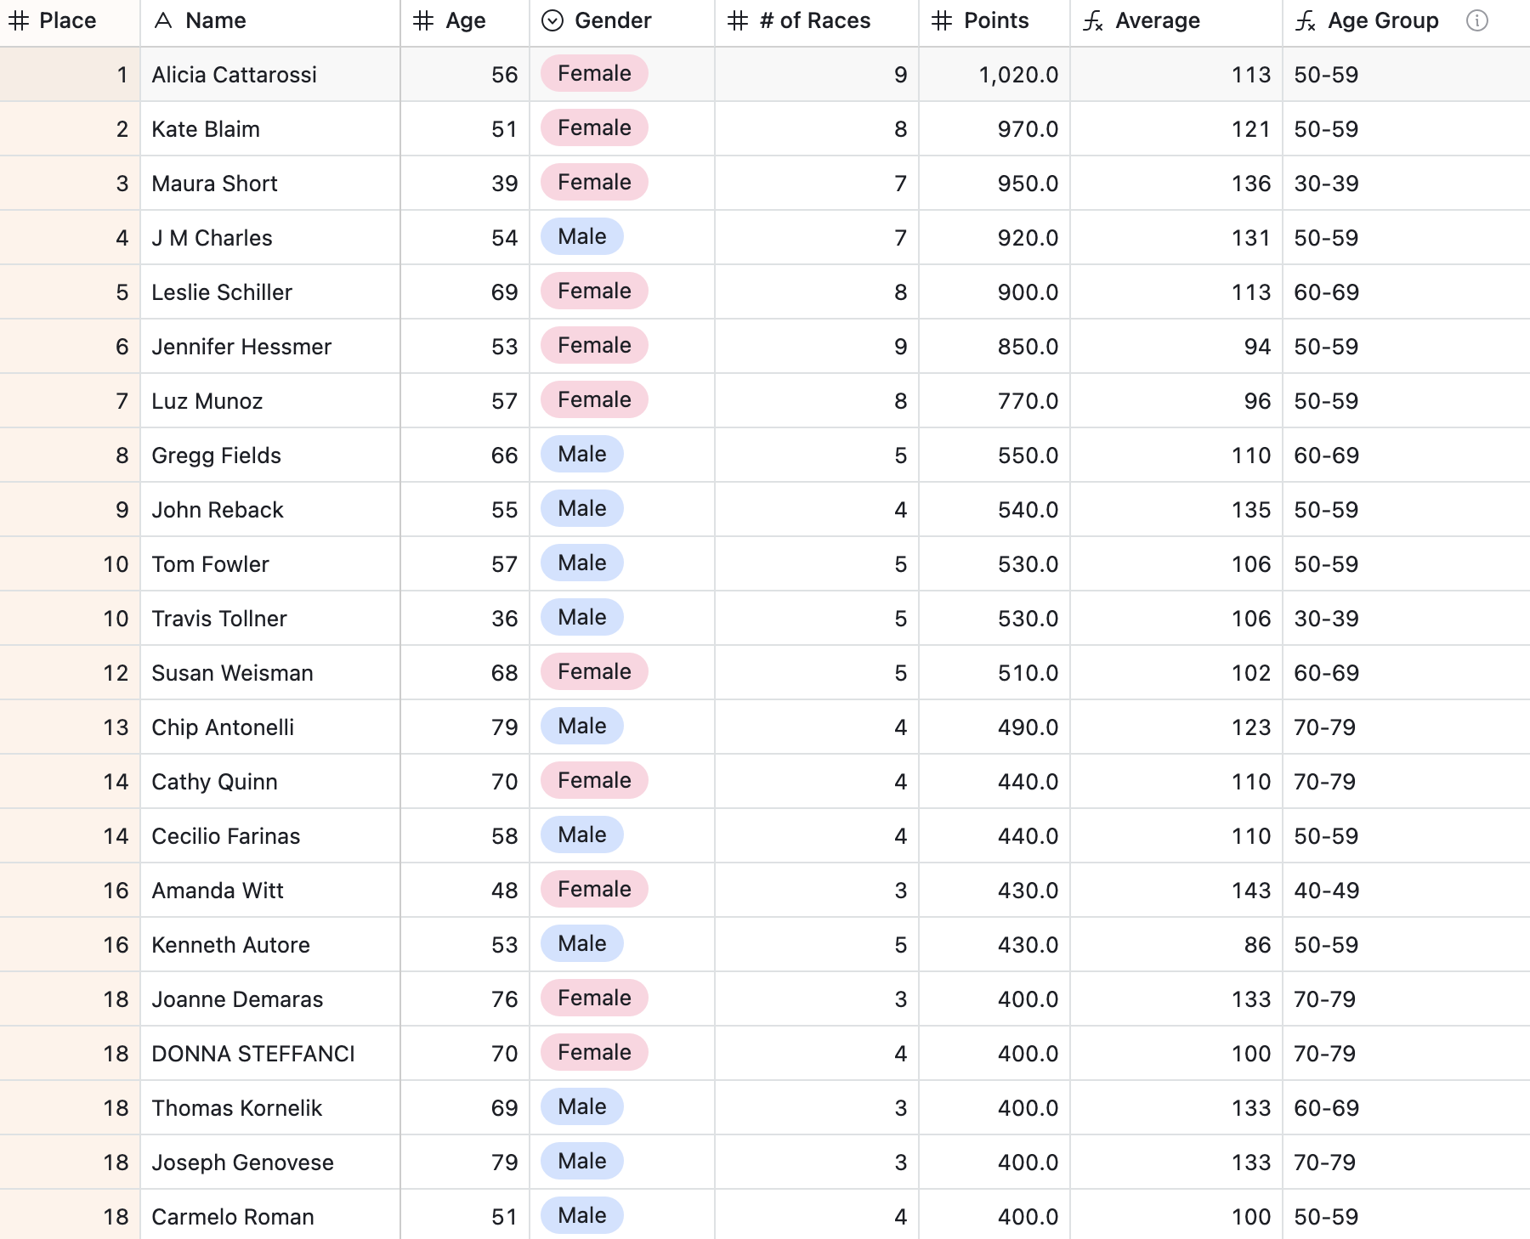Click the number icon beside Place header
Viewport: 1530px width, 1239px height.
(x=19, y=20)
